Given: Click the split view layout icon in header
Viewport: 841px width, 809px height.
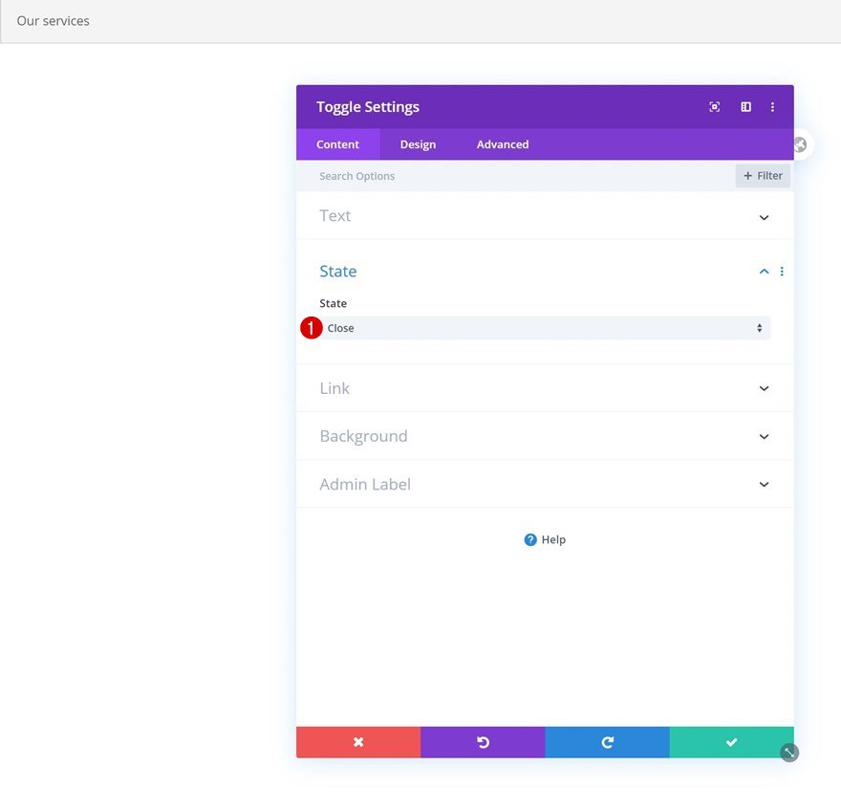Looking at the screenshot, I should coord(744,106).
